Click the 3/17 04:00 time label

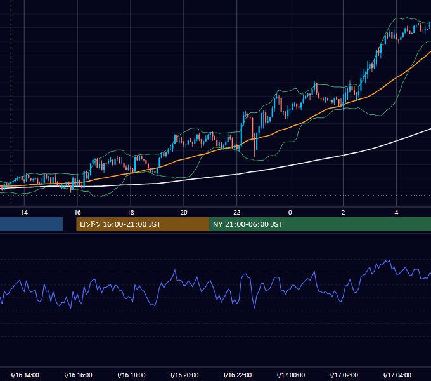click(x=396, y=375)
